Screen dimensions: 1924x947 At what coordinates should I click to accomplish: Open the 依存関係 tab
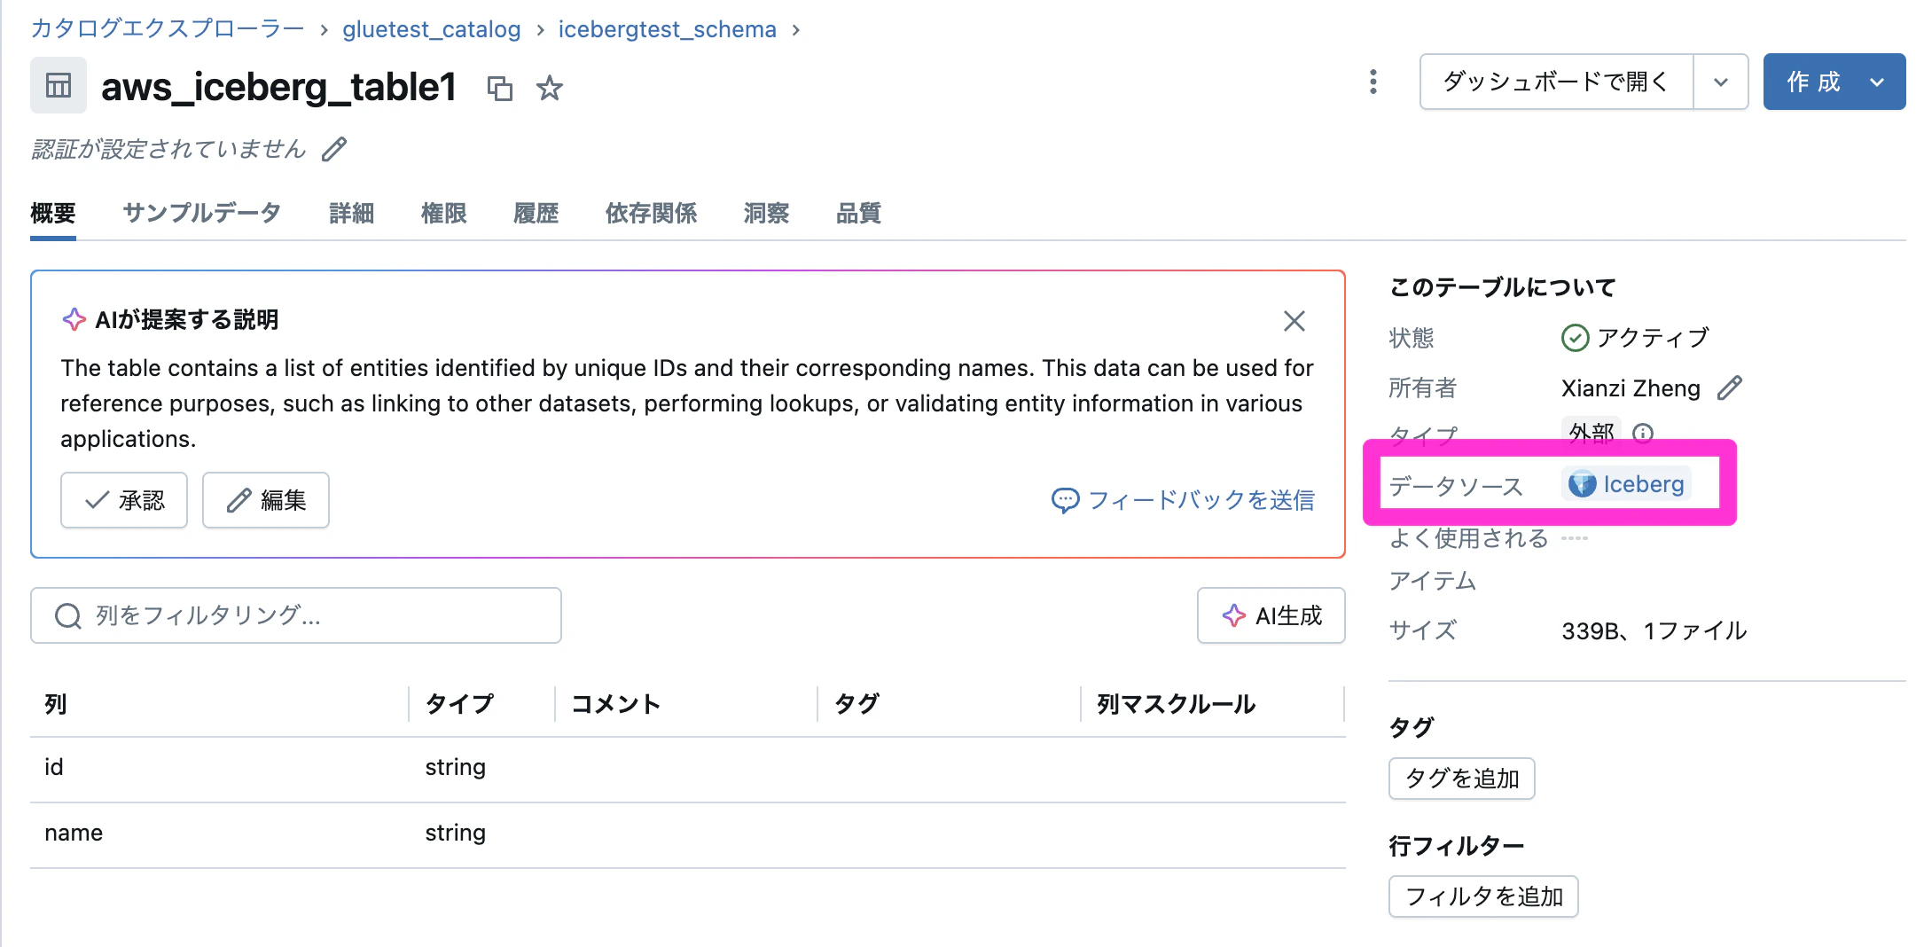click(x=652, y=213)
